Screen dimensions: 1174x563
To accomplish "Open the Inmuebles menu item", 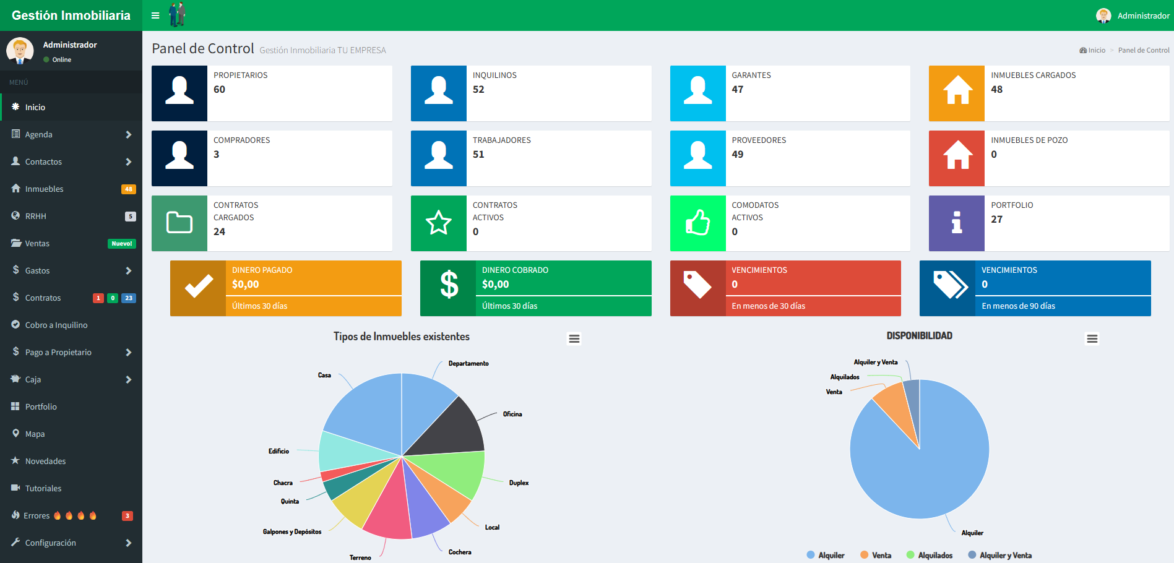I will pos(45,189).
